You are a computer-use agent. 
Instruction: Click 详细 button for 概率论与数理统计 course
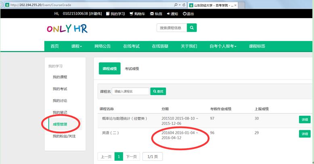304,119
